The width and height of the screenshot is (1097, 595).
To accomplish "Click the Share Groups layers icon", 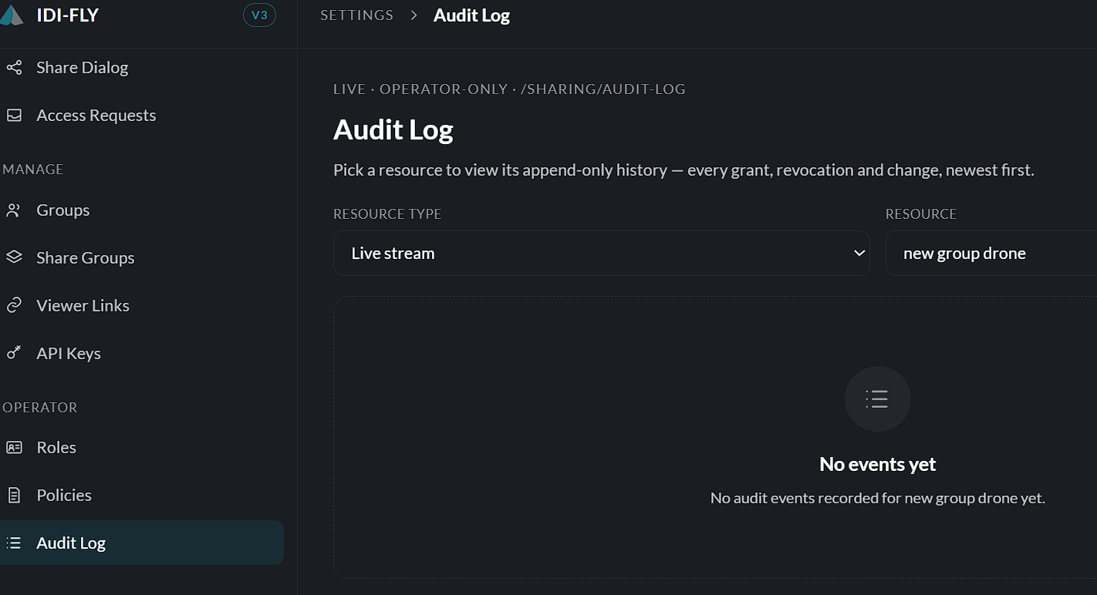I will coord(14,257).
